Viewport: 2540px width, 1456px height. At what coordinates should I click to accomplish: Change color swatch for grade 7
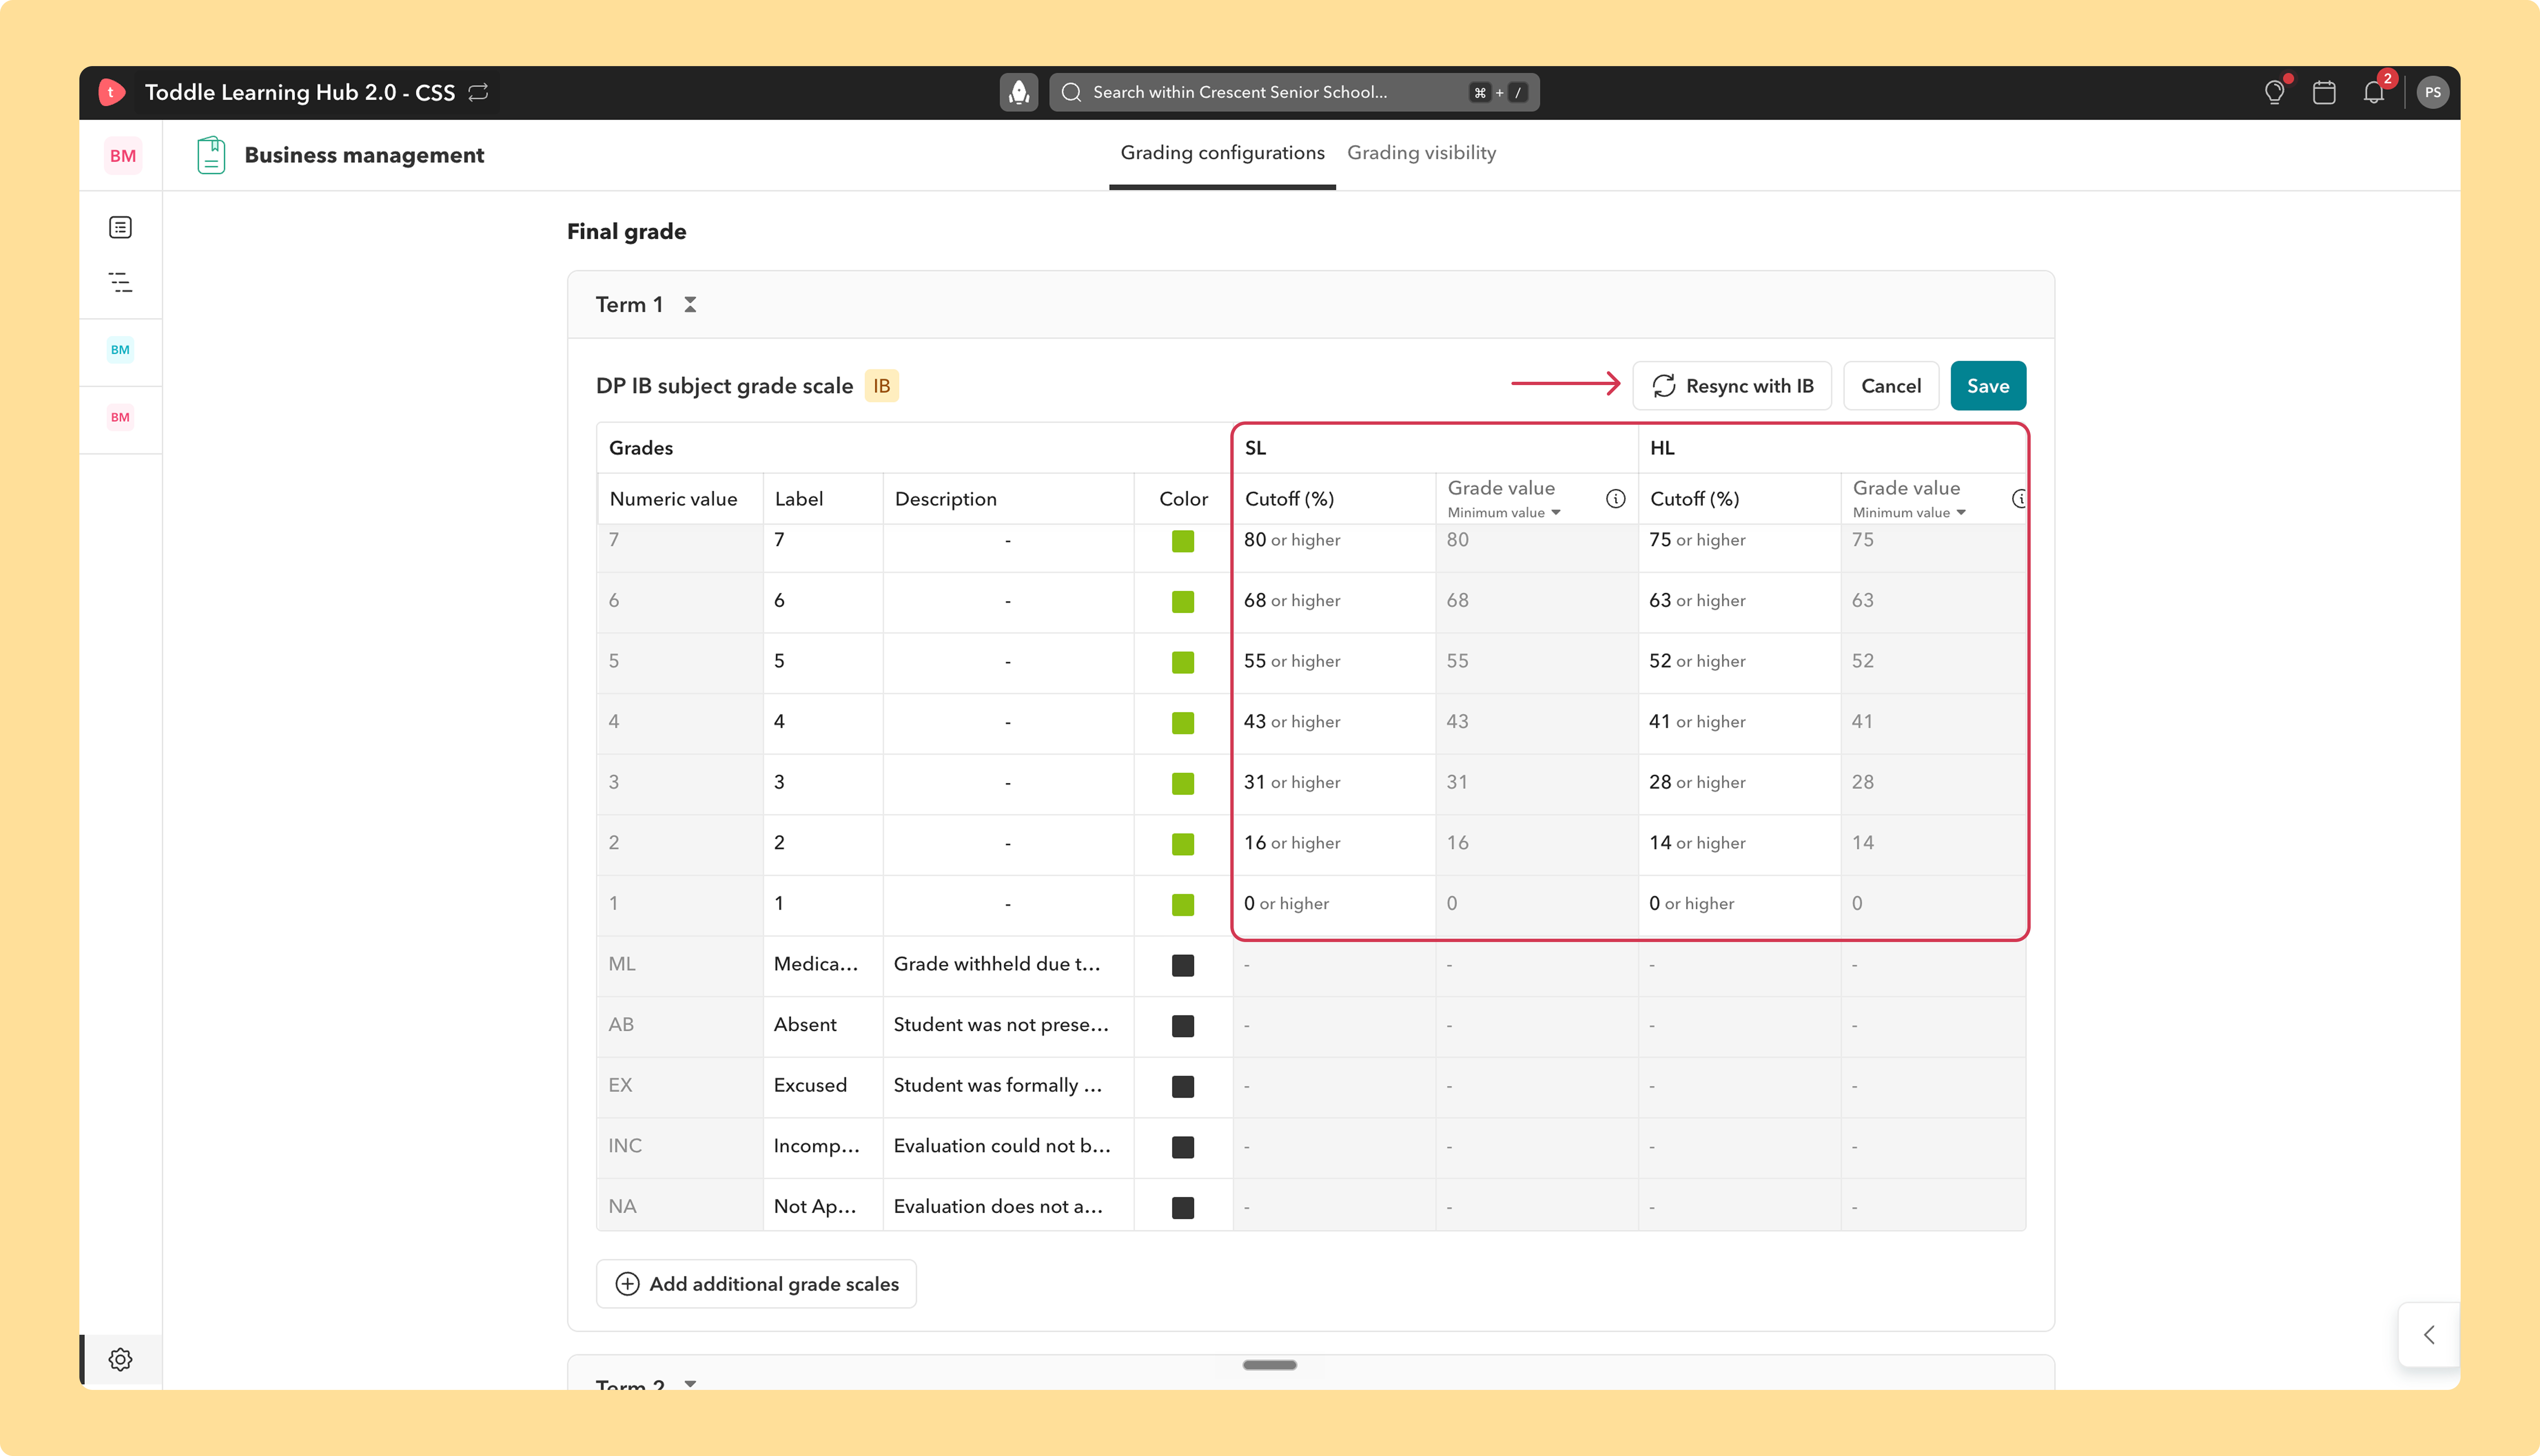pos(1182,541)
